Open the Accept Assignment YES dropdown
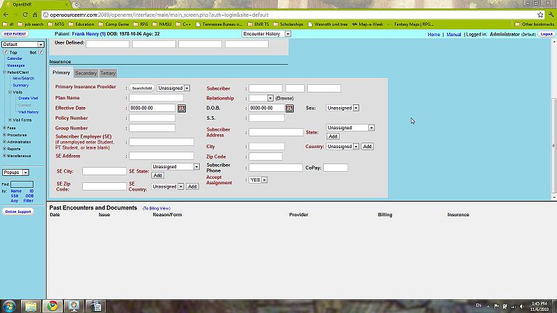Screen dimensions: 557x313 pyautogui.click(x=258, y=179)
